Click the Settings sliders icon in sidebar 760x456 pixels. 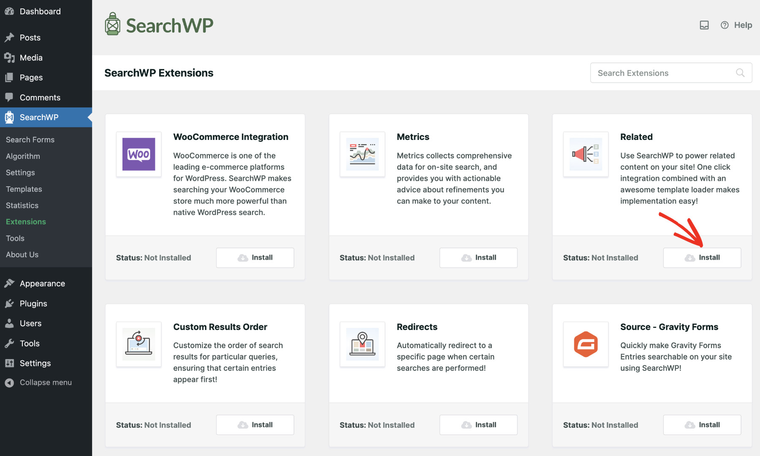point(9,363)
